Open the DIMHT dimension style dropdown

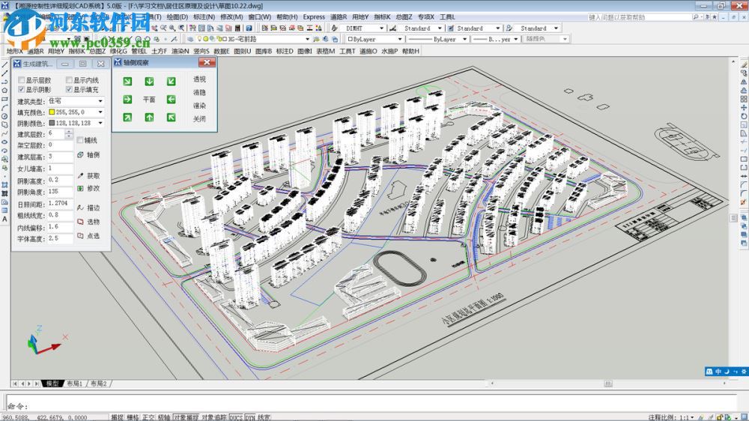point(381,28)
